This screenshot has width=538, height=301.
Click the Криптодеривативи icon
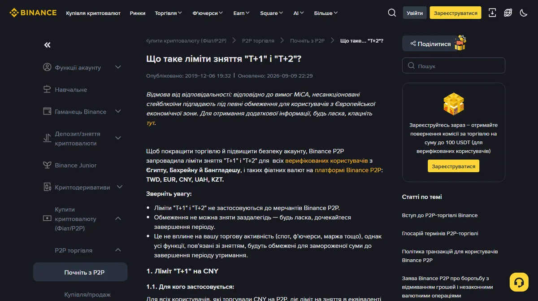[x=47, y=187]
